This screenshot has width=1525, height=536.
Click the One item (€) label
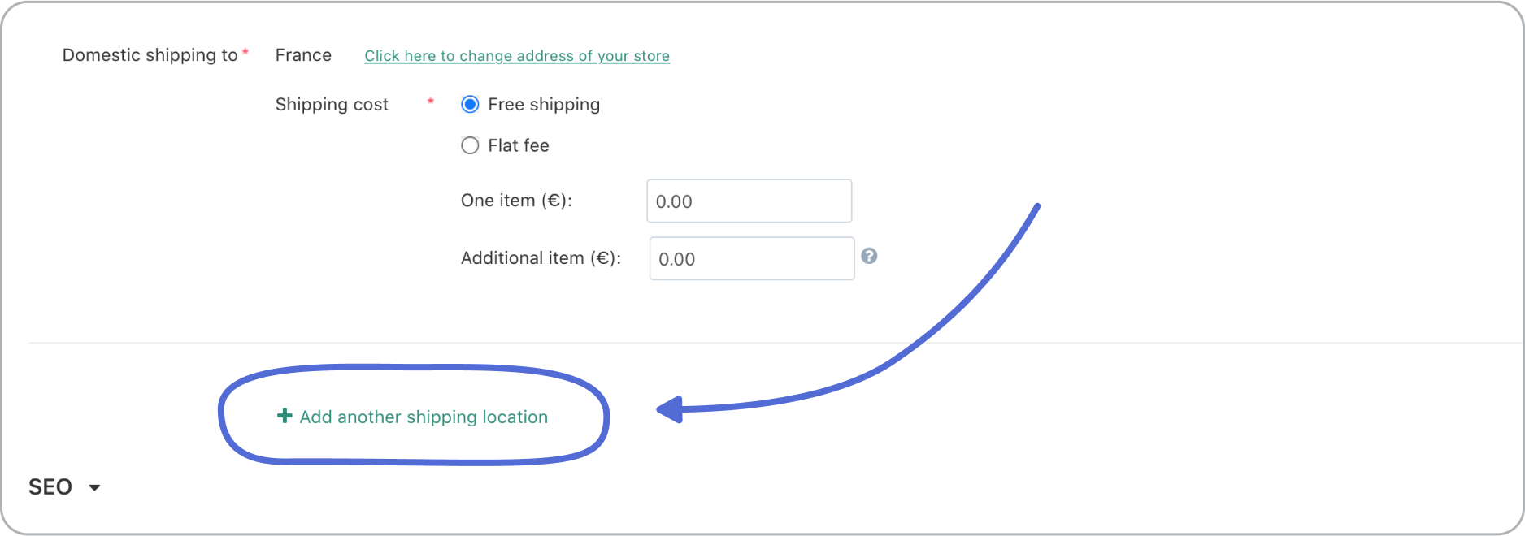[x=516, y=201]
